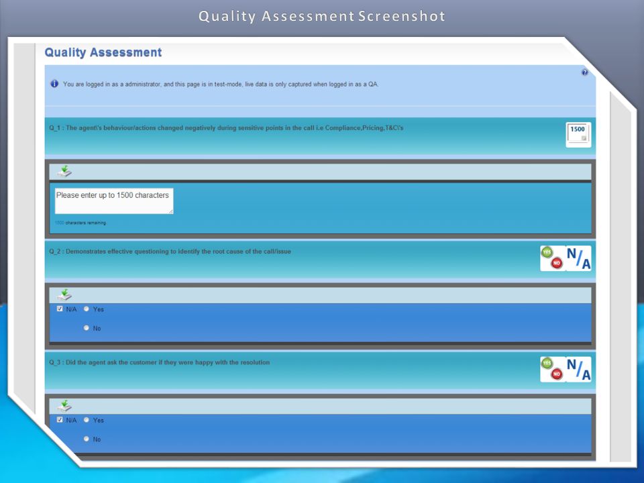This screenshot has width=644, height=483.
Task: Click the save icon in the Q_3 panel
Action: (64, 405)
